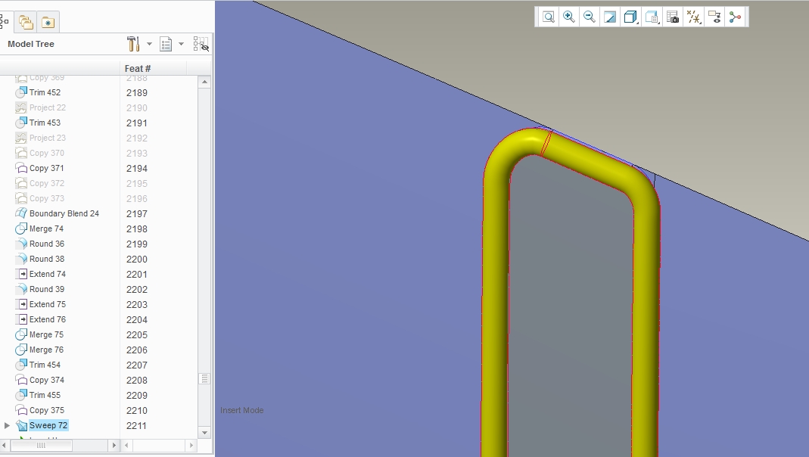The image size is (809, 457).
Task: Click the Sweep 72 feature icon
Action: click(21, 425)
